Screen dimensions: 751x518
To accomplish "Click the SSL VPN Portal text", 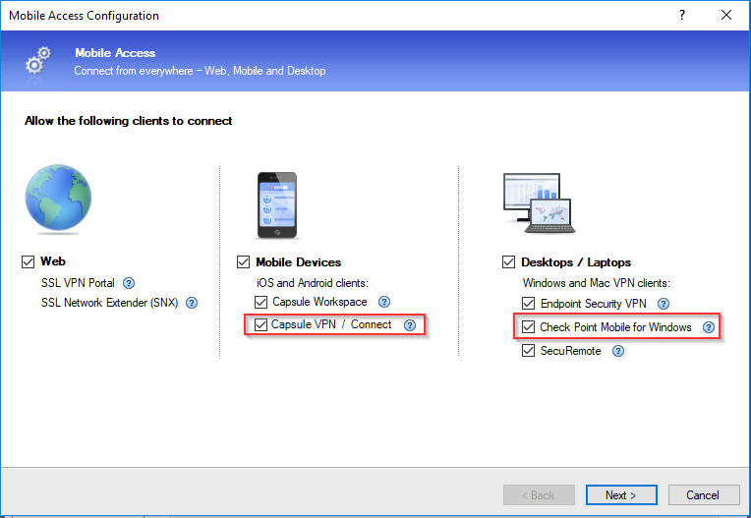I will pyautogui.click(x=78, y=283).
